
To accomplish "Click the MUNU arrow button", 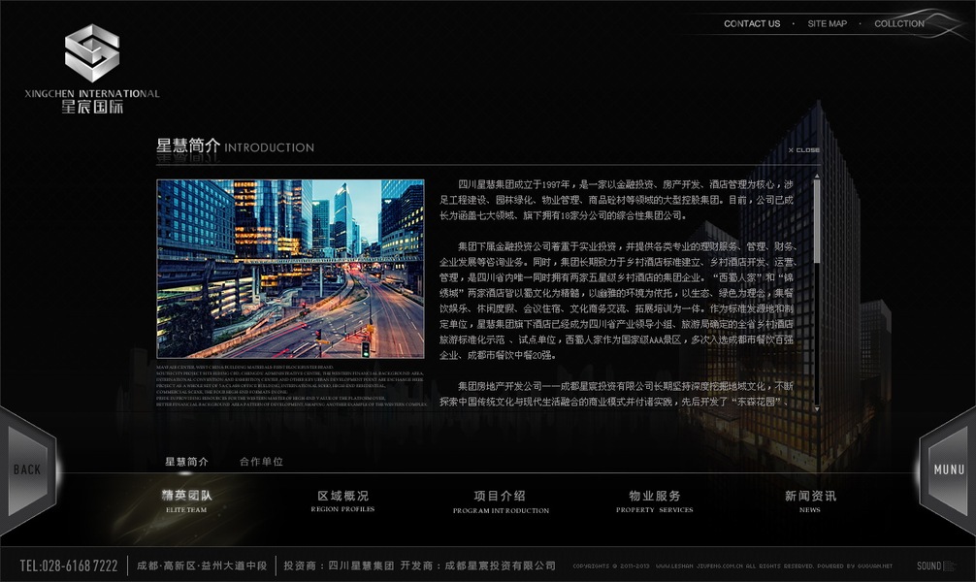I will tap(946, 470).
